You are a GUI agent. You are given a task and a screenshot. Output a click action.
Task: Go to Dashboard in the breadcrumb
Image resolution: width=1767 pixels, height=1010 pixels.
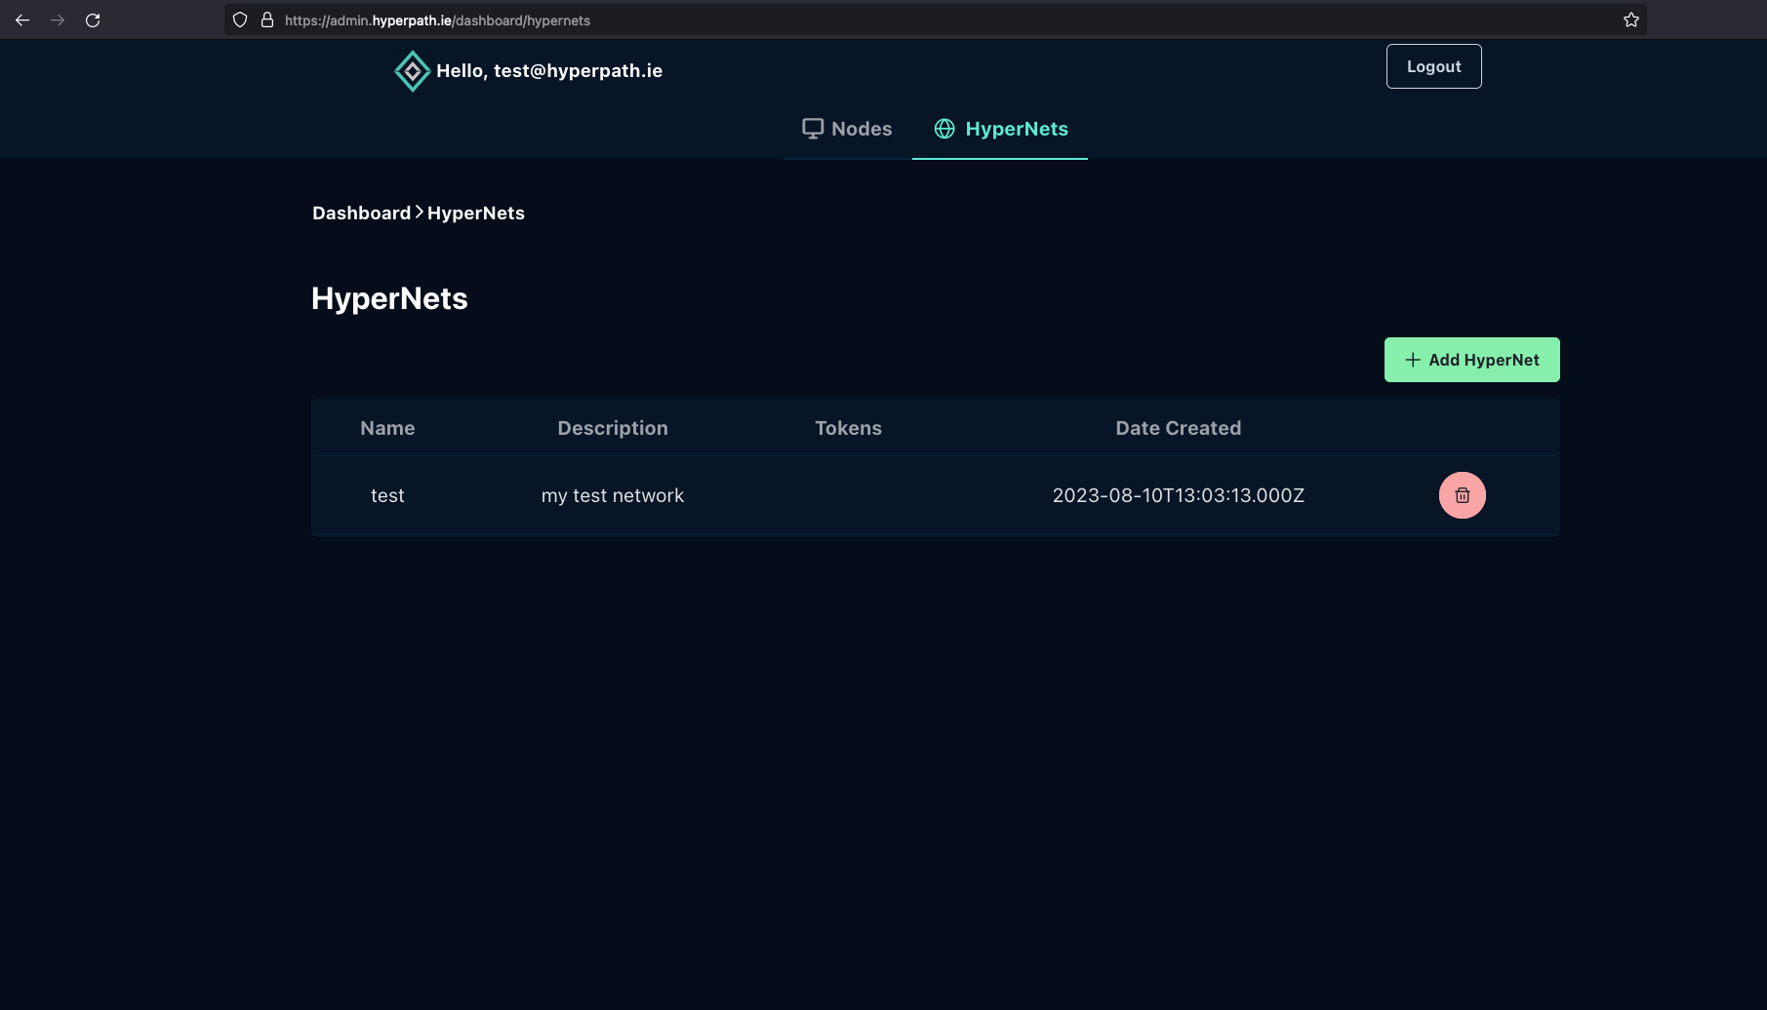tap(361, 213)
